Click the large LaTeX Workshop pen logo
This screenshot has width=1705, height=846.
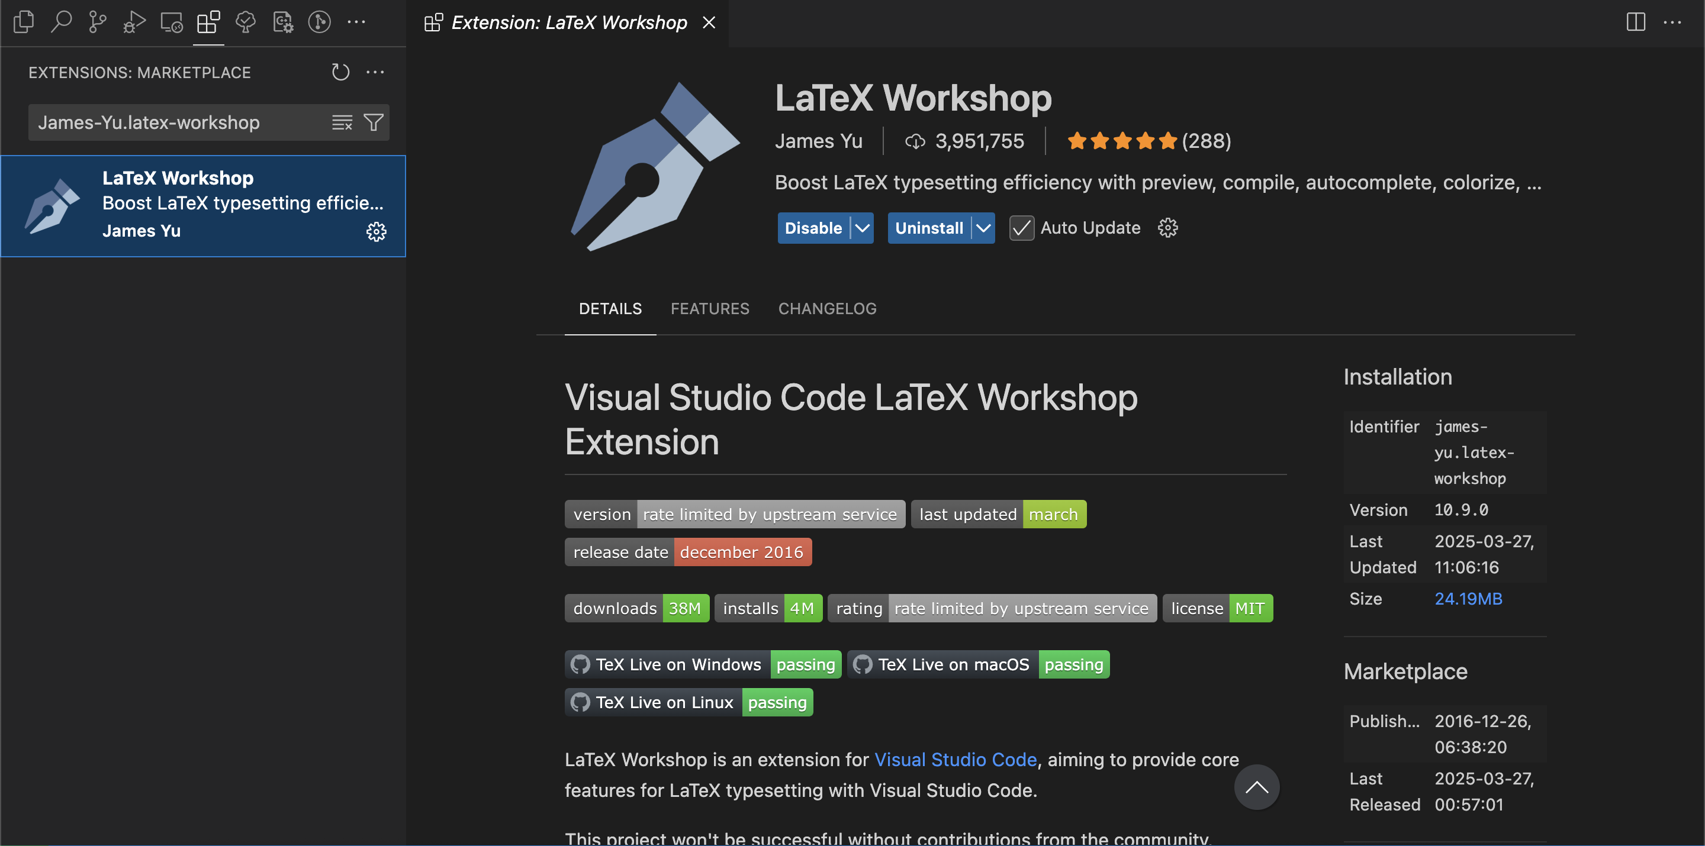coord(655,166)
